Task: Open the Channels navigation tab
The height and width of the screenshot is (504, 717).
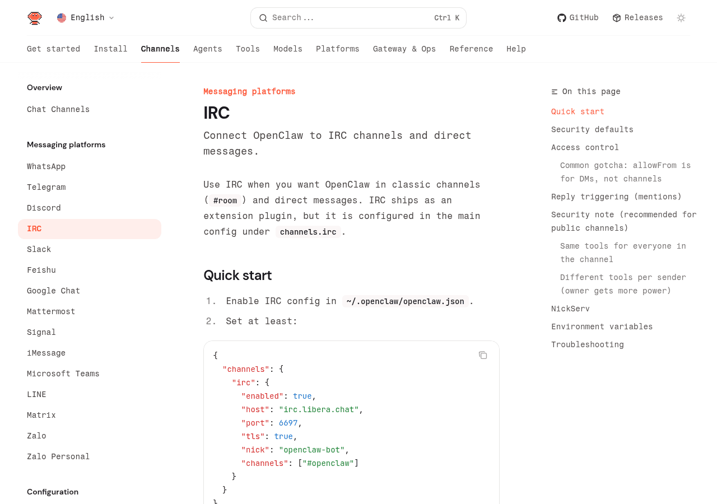Action: point(160,48)
